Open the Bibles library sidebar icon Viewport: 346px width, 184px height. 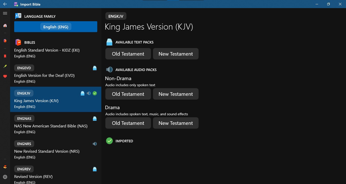5,41
